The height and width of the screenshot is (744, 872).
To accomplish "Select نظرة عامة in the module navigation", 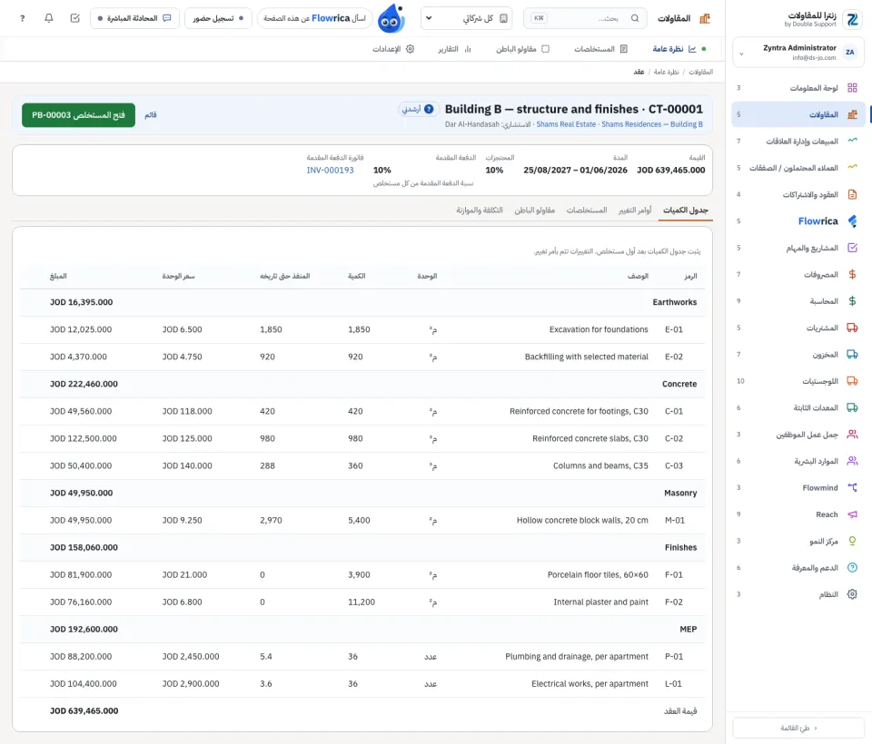I will [x=674, y=49].
